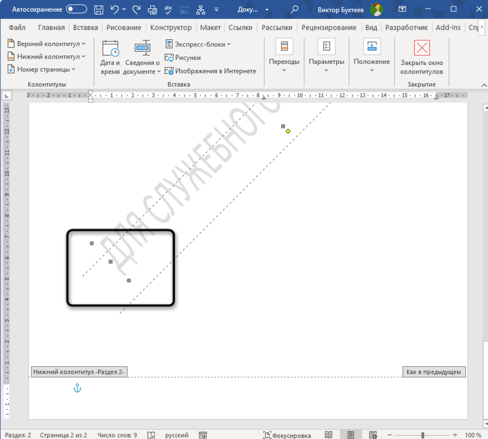The image size is (488, 439).
Task: Open the Рецензирование tab
Action: (328, 28)
